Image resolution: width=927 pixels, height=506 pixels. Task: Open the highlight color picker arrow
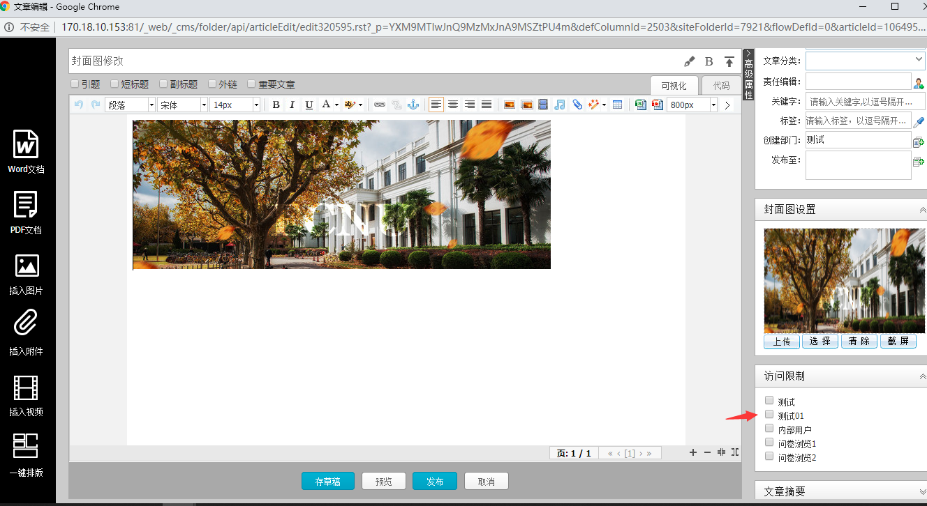360,105
